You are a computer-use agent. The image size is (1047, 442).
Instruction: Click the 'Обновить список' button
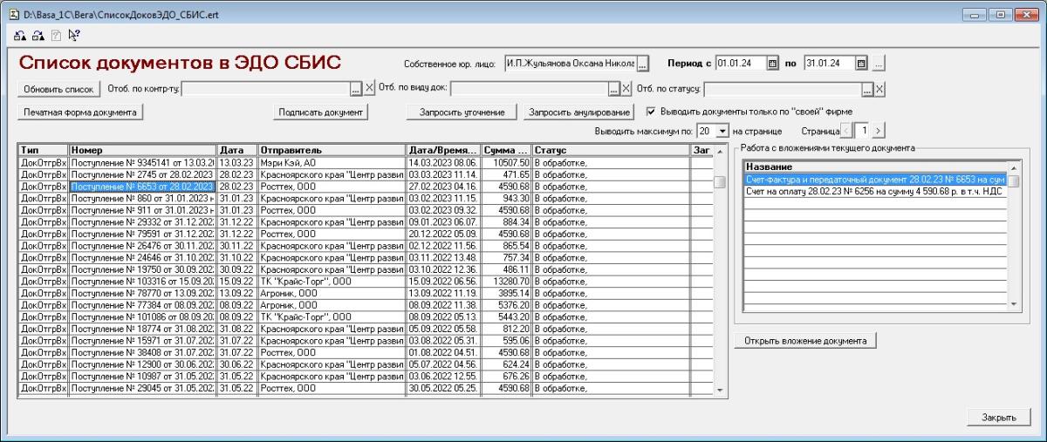coord(58,89)
